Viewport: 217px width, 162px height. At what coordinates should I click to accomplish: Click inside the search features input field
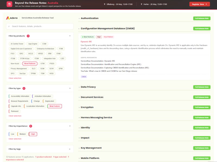[39, 26]
